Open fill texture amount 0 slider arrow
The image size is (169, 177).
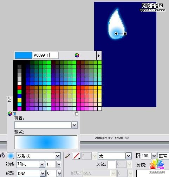pos(59,174)
